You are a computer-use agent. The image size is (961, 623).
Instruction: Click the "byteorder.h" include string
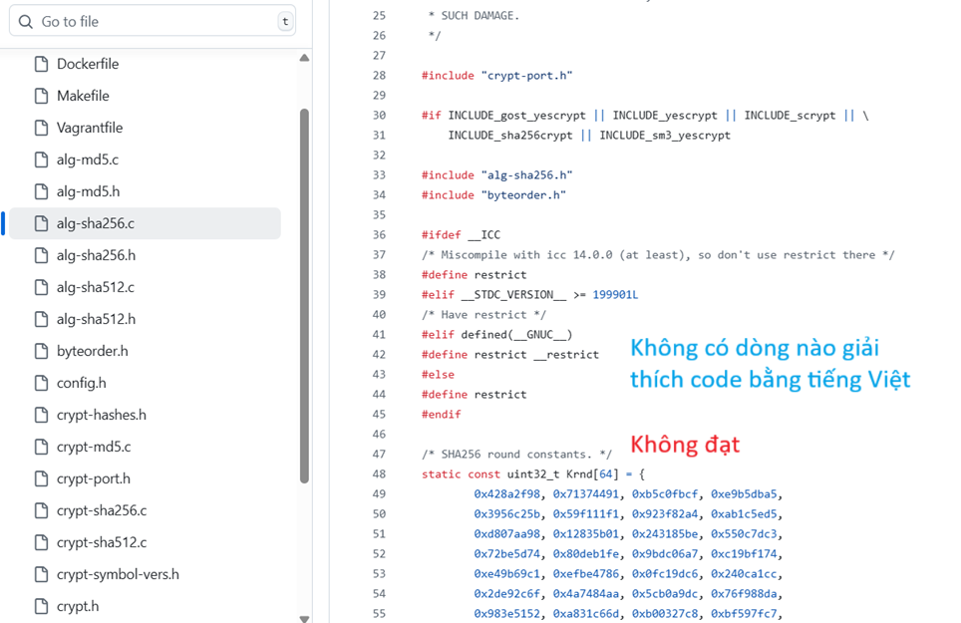[523, 194]
